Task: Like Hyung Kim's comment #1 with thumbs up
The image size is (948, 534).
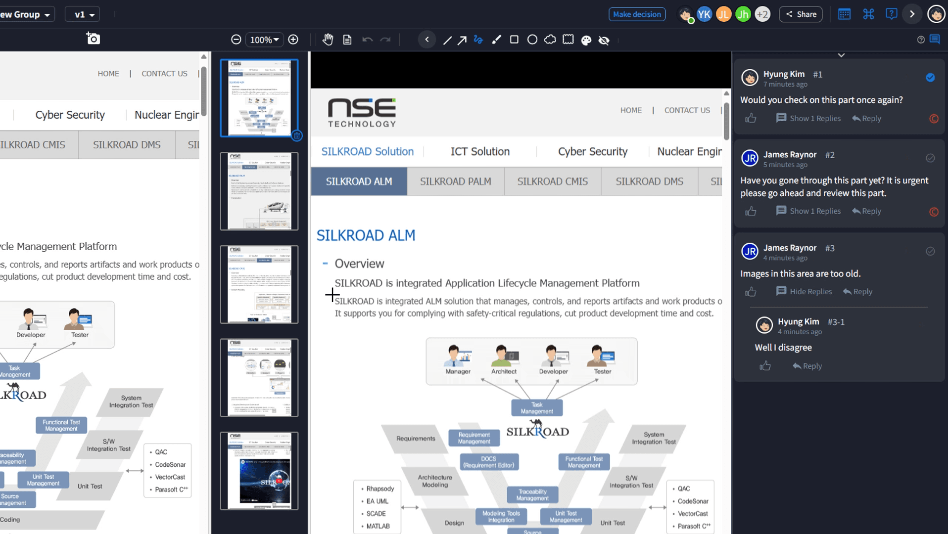Action: (x=751, y=118)
